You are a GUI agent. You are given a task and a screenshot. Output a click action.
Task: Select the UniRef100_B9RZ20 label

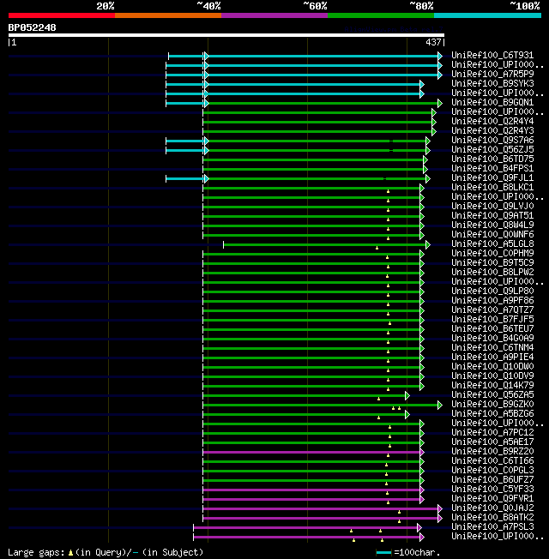492,451
